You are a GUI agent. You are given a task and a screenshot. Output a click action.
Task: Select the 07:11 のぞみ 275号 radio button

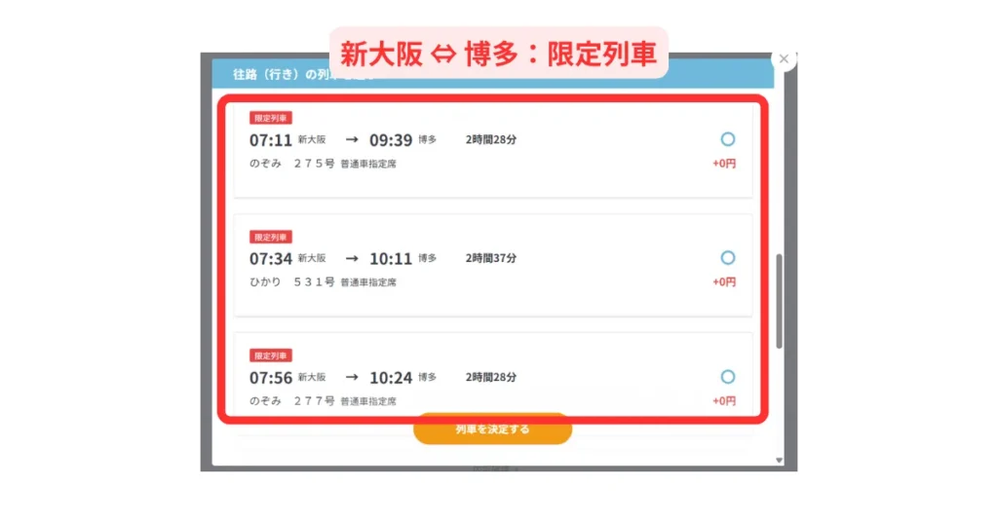click(727, 139)
